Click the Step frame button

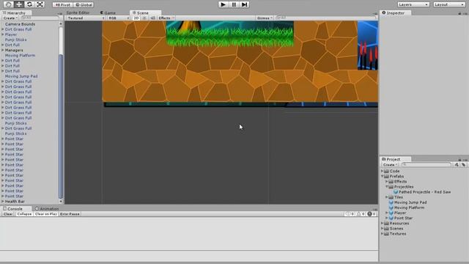click(244, 4)
